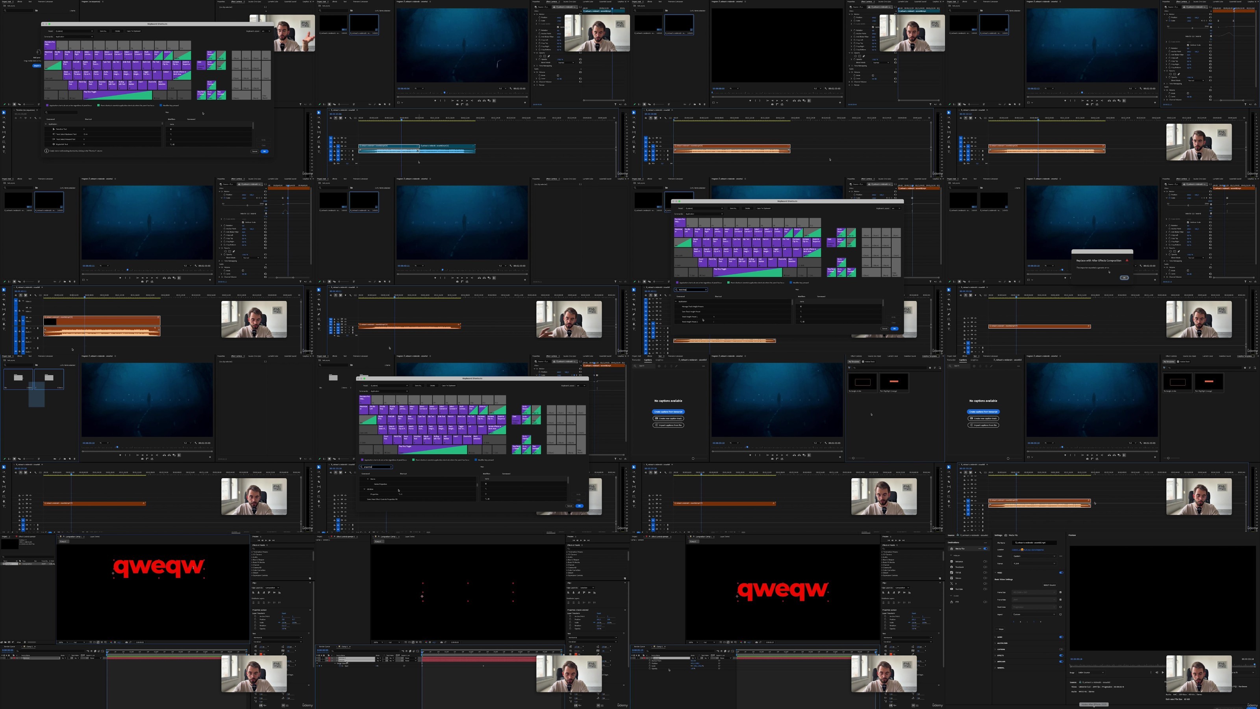The height and width of the screenshot is (709, 1260).
Task: Select the Track Select Forward Tool row
Action: tap(103, 139)
